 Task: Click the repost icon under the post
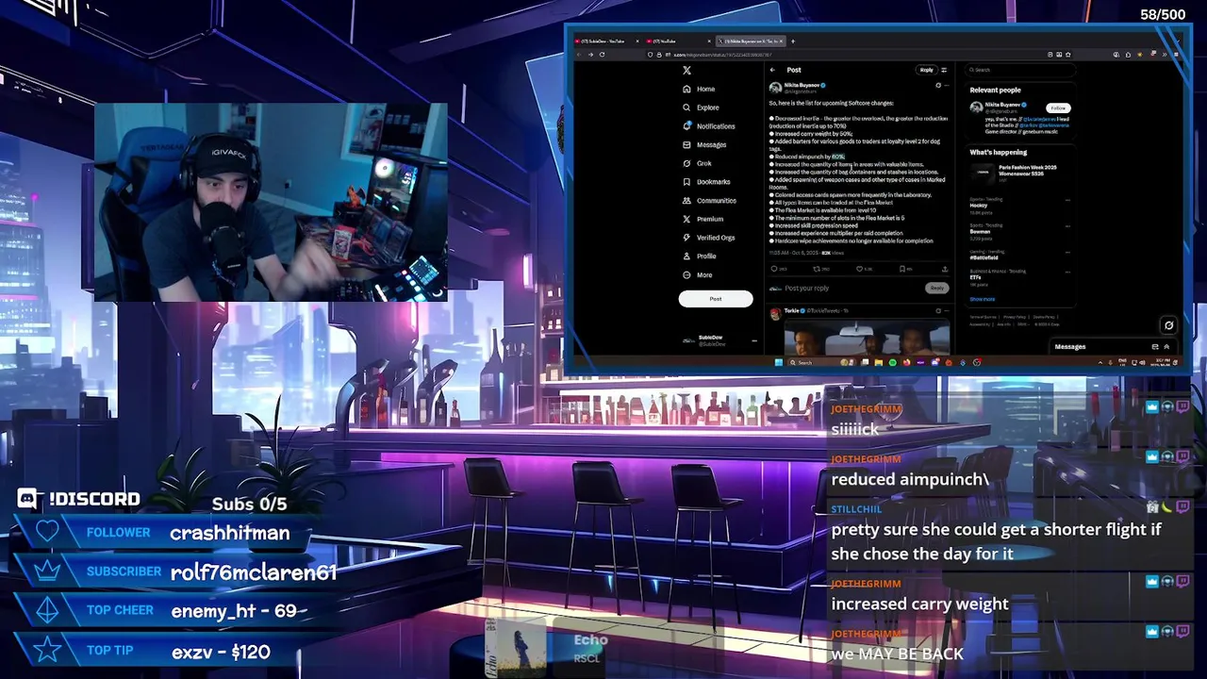(817, 269)
